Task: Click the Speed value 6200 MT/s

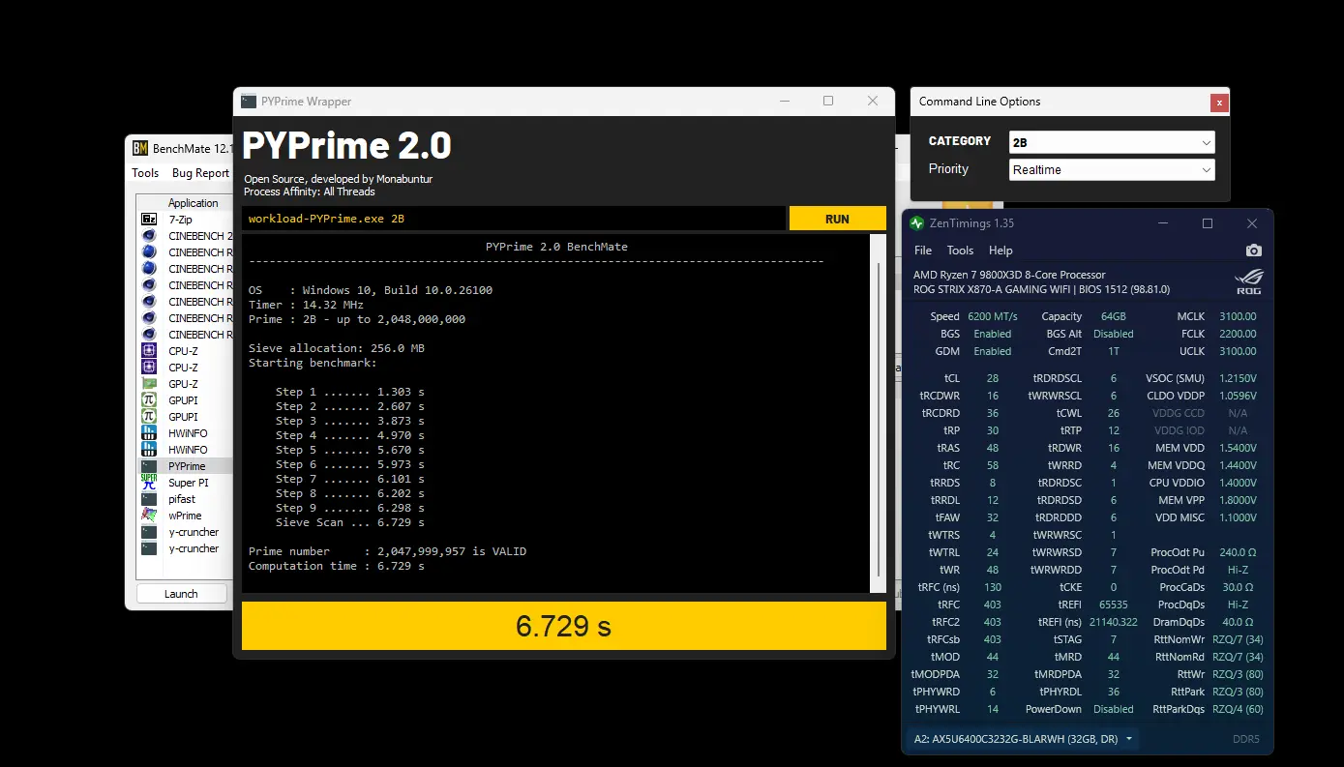Action: click(x=994, y=316)
